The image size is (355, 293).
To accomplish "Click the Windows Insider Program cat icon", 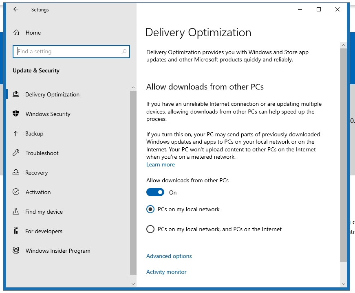I will [16, 251].
